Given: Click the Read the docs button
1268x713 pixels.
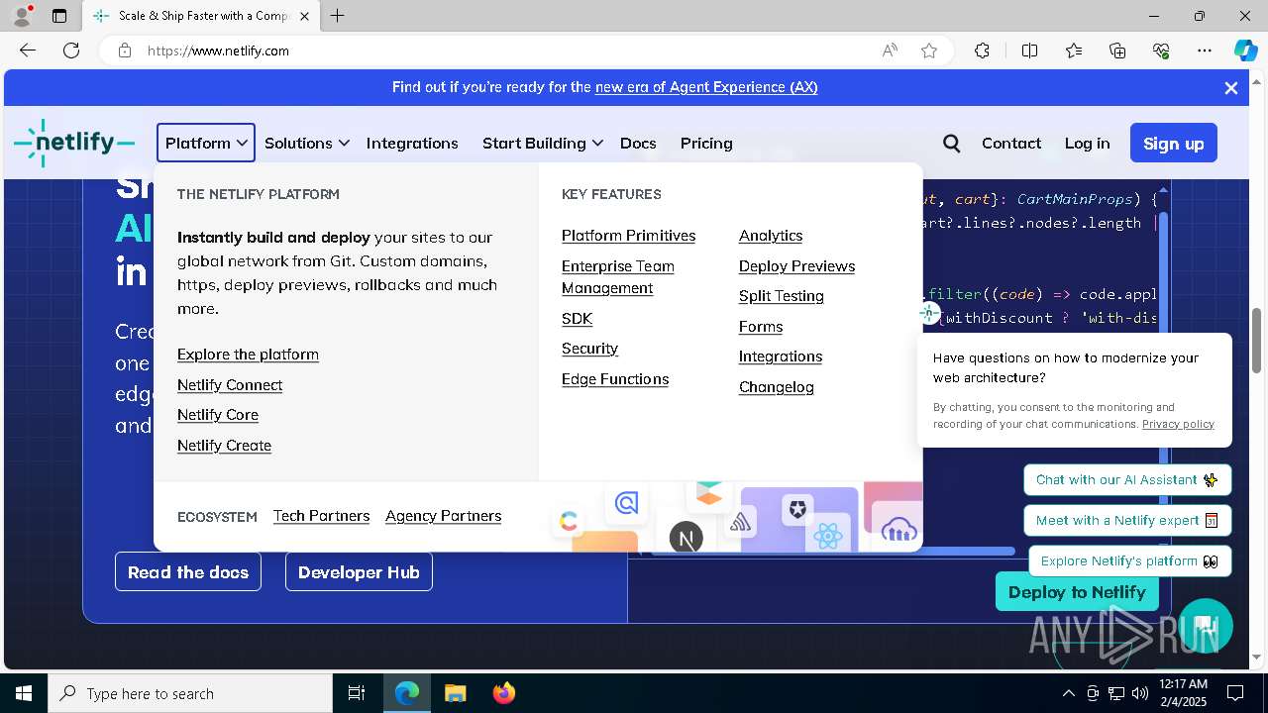Looking at the screenshot, I should click(188, 572).
